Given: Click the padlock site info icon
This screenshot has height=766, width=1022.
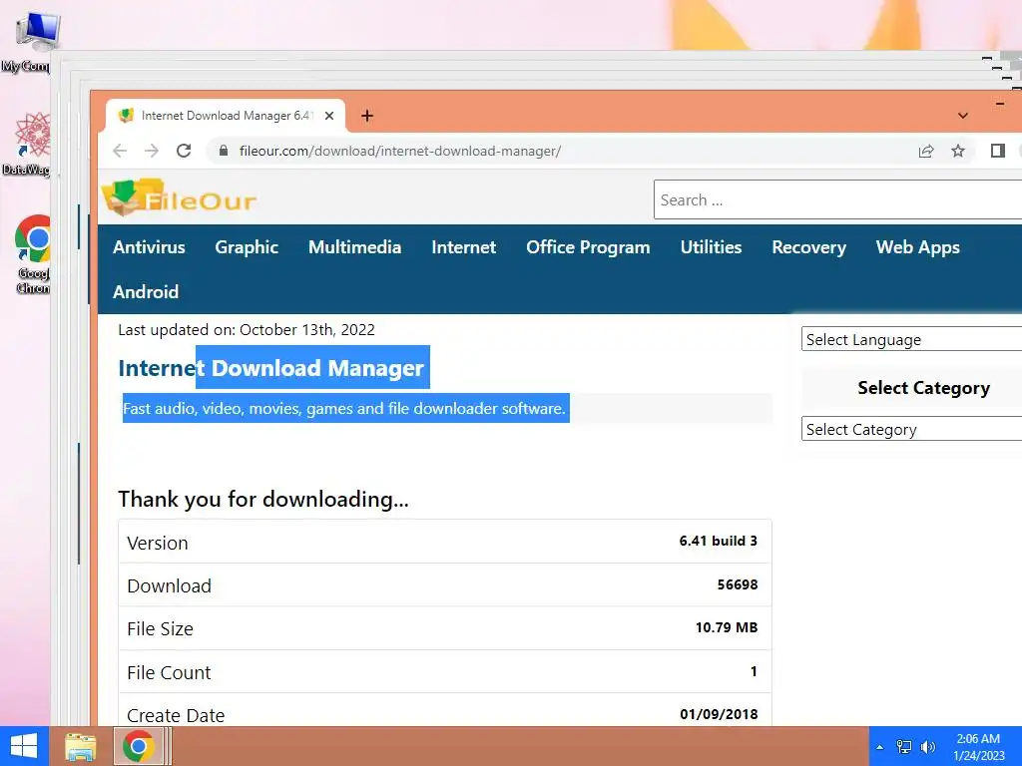Looking at the screenshot, I should 224,152.
